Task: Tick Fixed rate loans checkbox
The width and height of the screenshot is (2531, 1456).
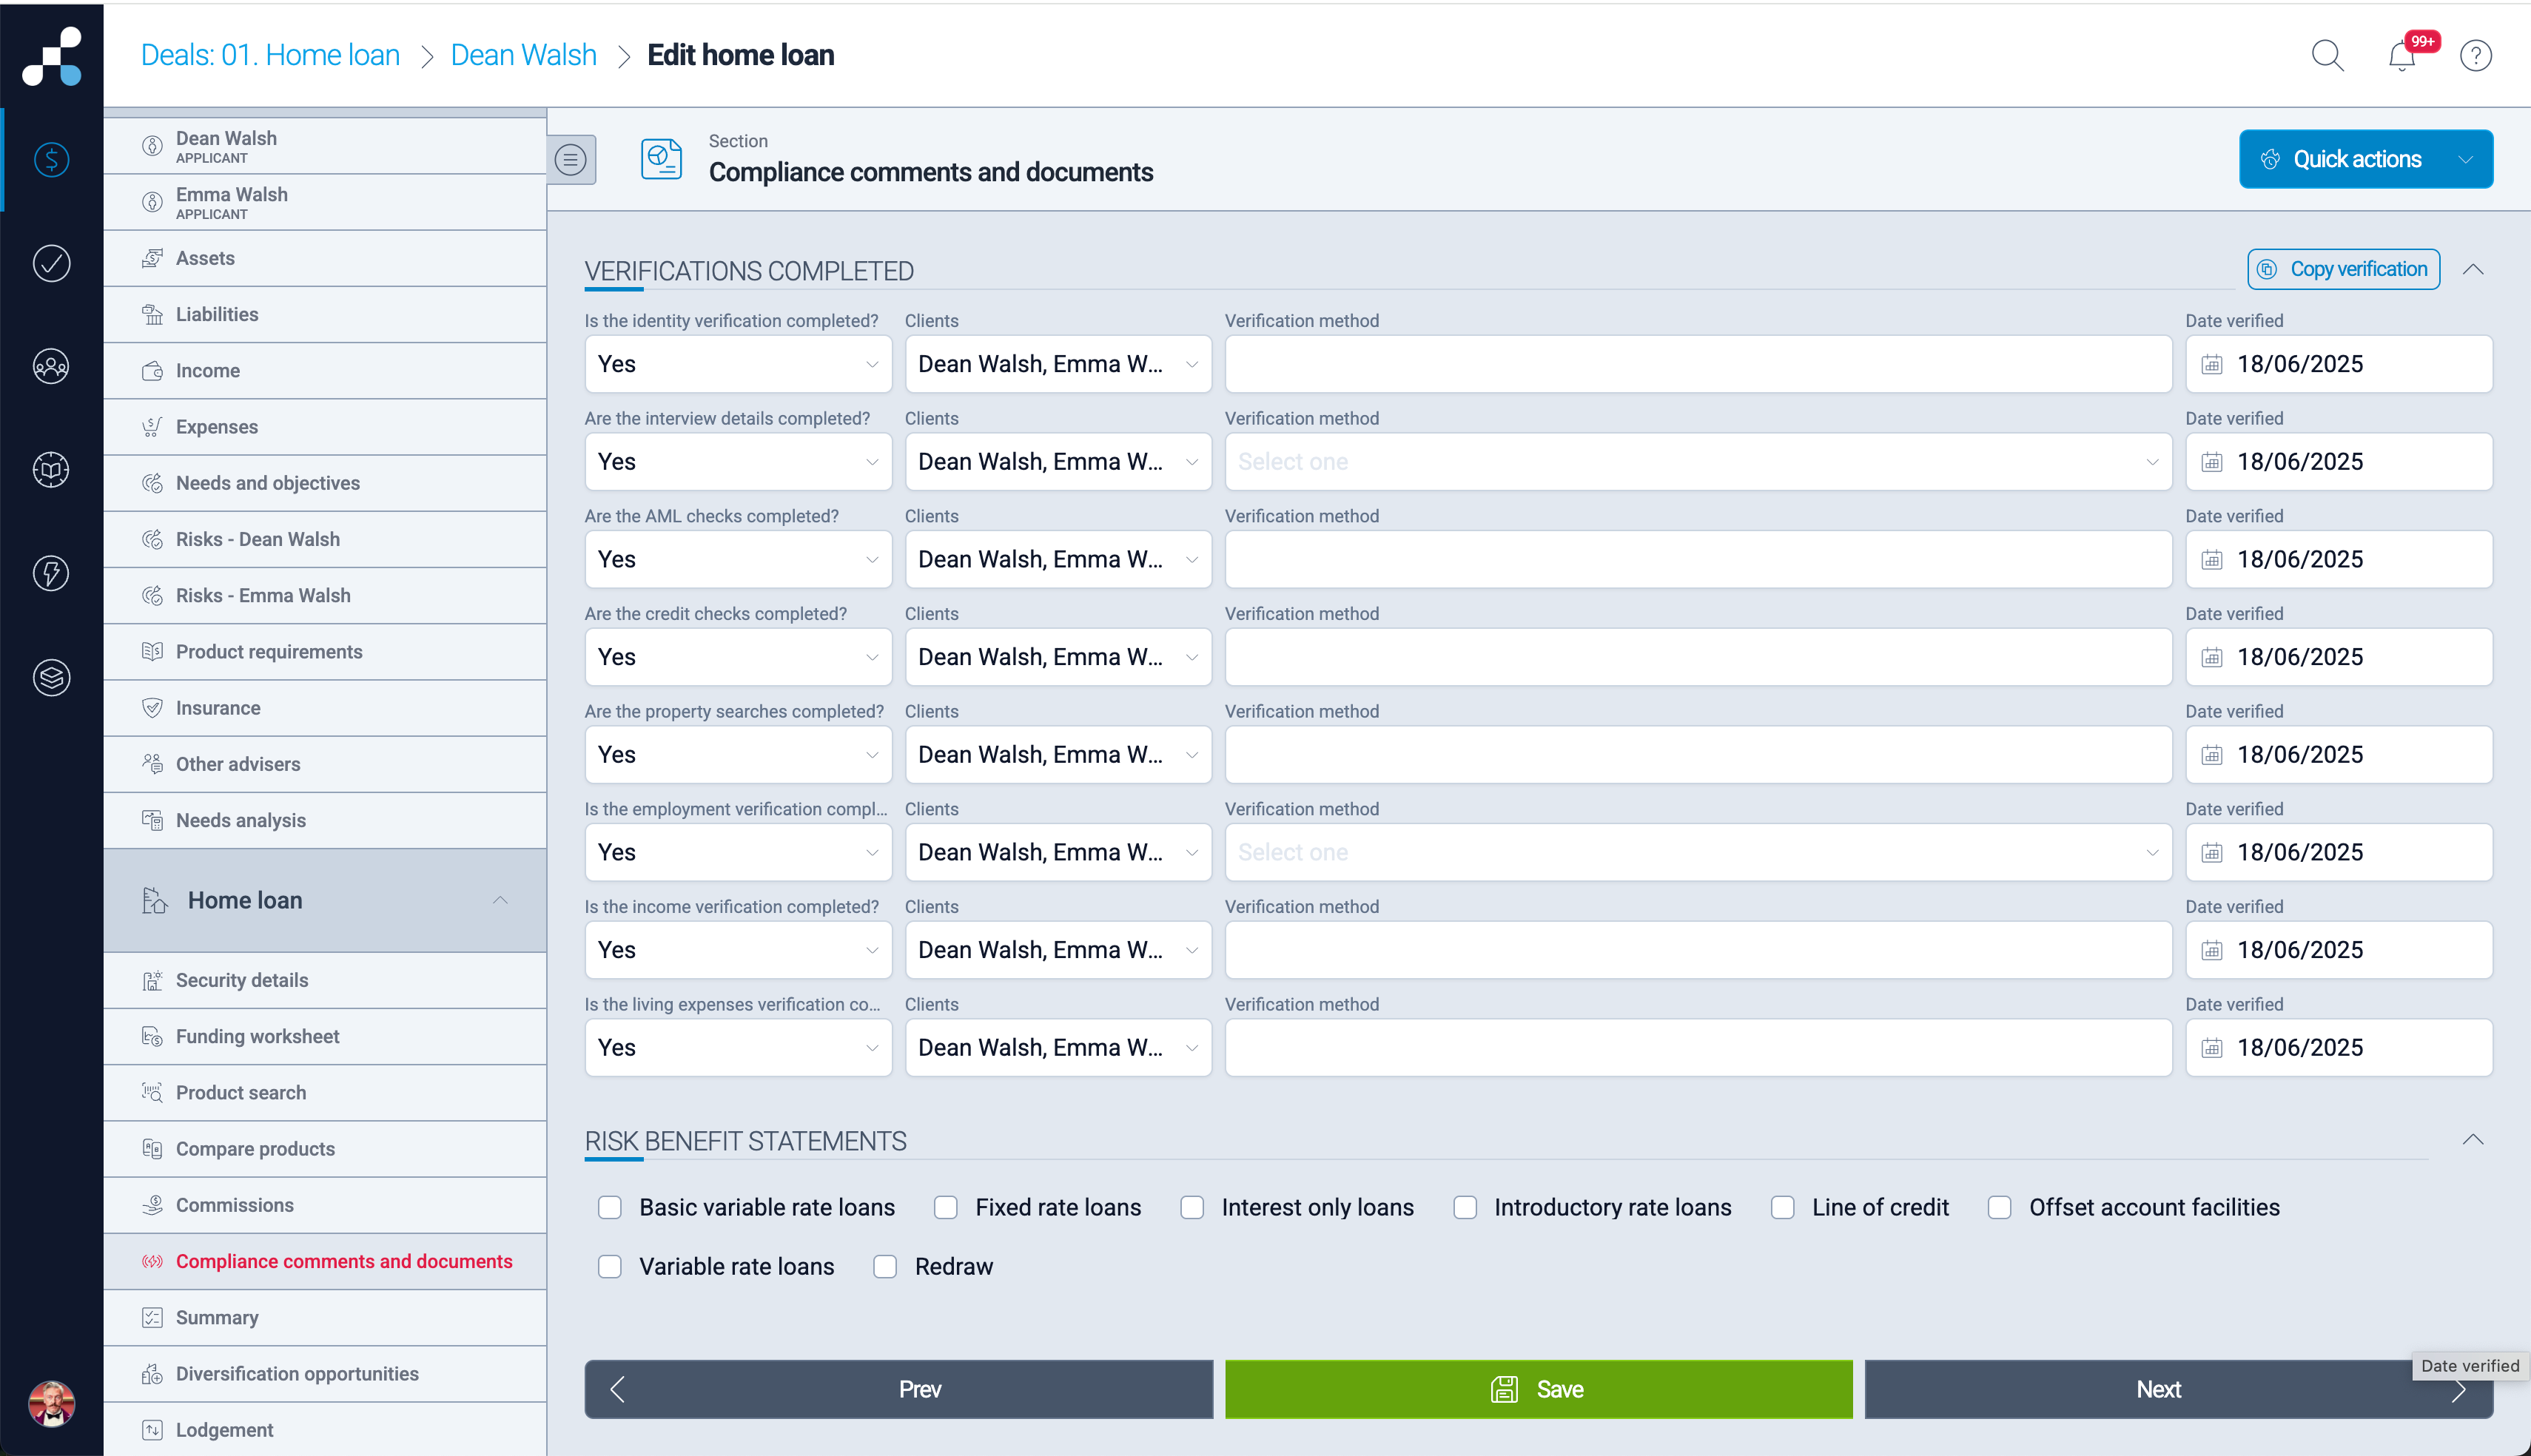Action: pyautogui.click(x=946, y=1208)
